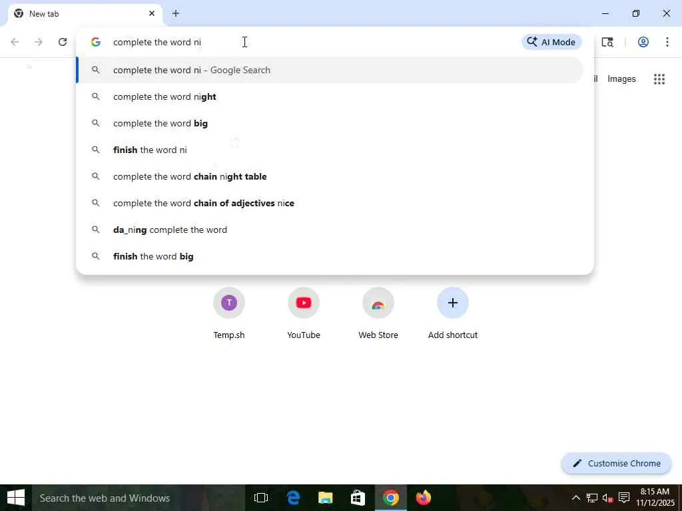Select suggestion 'complete the word chain night table'
The width and height of the screenshot is (682, 511).
click(330, 176)
